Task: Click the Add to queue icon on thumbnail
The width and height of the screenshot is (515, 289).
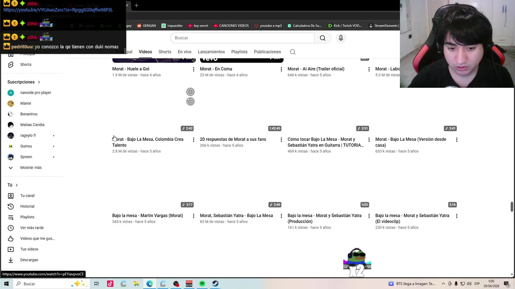Action: pos(190,102)
